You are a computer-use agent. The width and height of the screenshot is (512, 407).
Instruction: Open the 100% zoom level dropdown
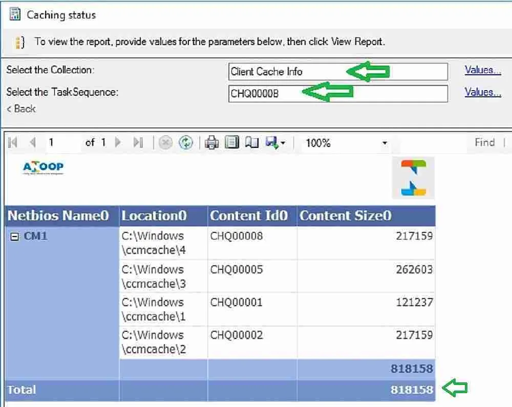click(x=384, y=143)
